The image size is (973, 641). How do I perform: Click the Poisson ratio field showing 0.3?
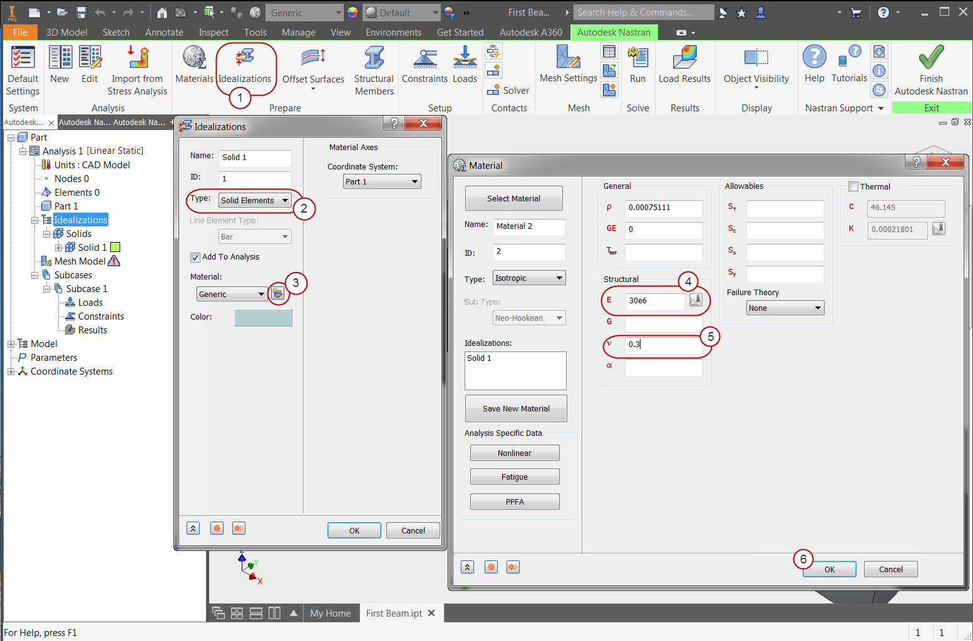[x=664, y=345]
